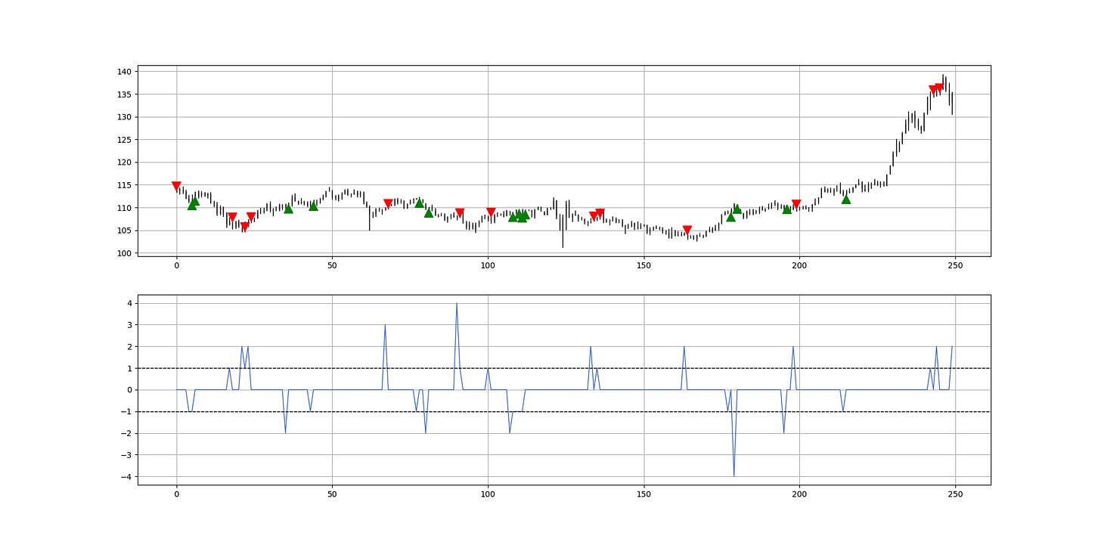Click the dashed upper threshold line at 1
This screenshot has width=1101, height=545.
click(x=564, y=368)
